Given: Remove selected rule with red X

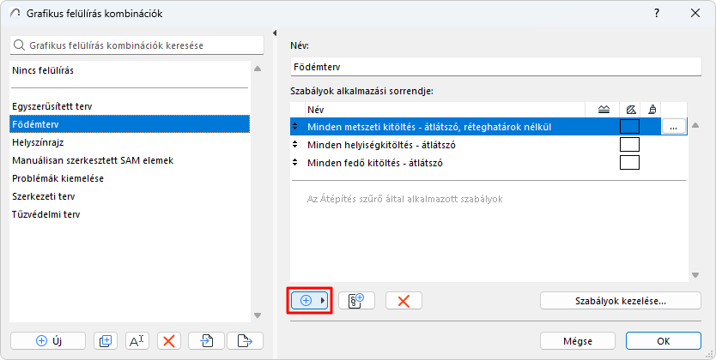Looking at the screenshot, I should pyautogui.click(x=404, y=301).
